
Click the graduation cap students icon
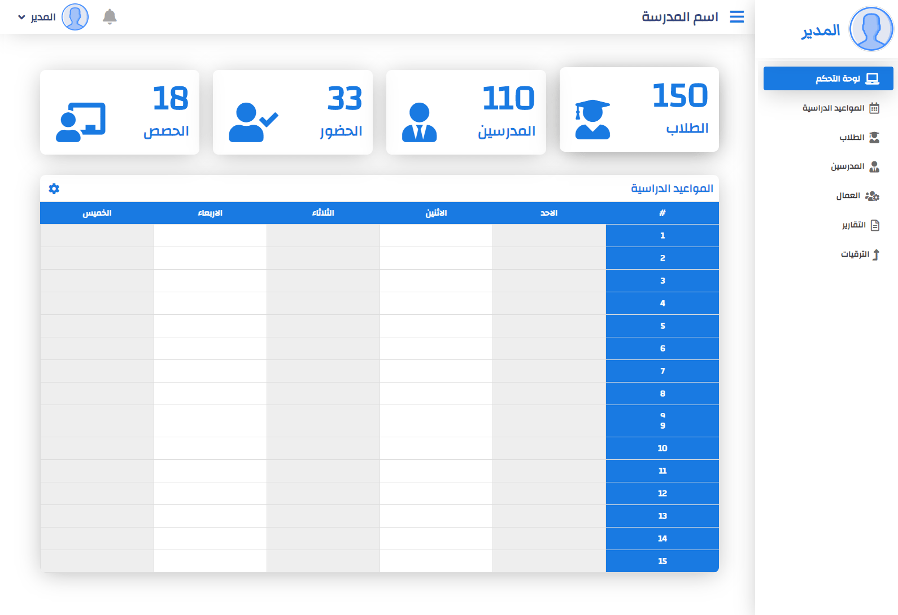tap(592, 120)
